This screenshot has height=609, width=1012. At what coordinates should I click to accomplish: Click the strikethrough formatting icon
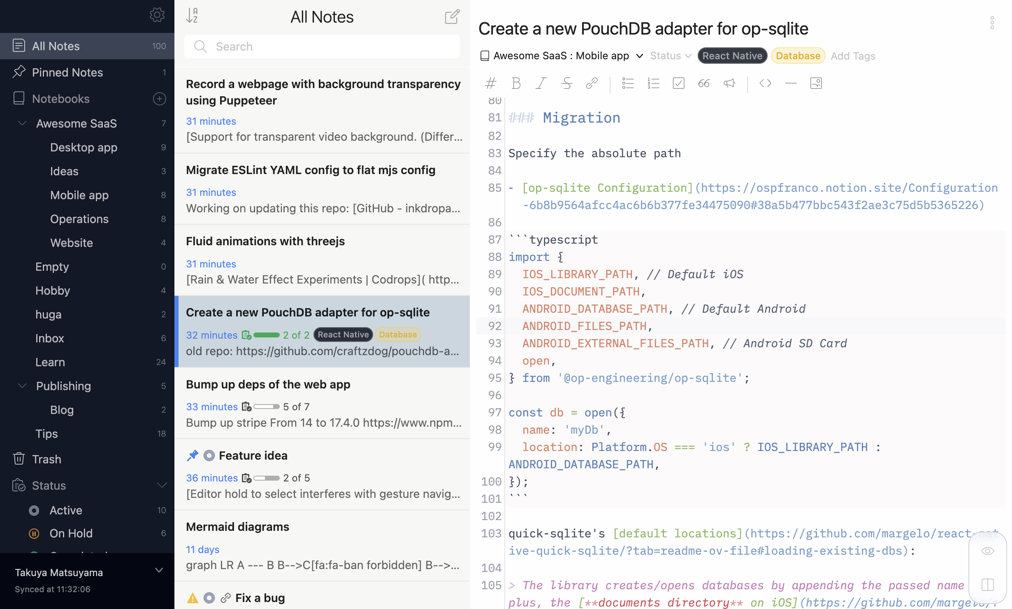(x=566, y=82)
